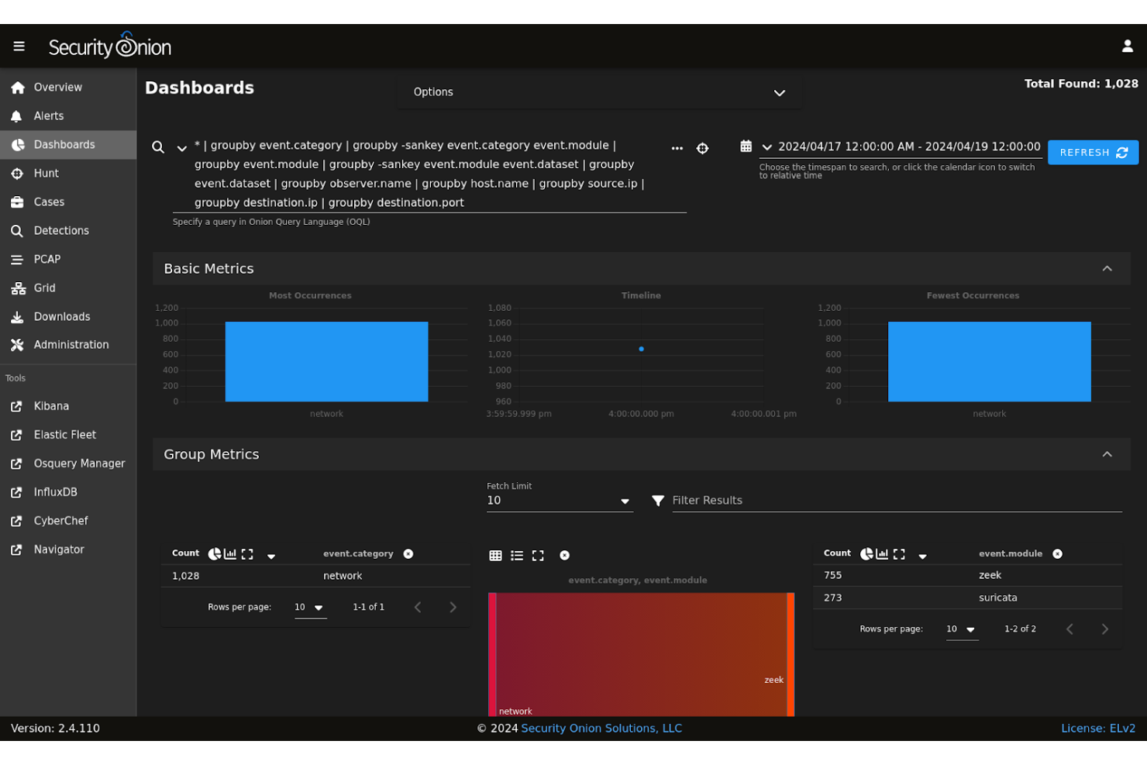Open the PCAP section in the sidebar
1147x765 pixels.
coord(46,259)
